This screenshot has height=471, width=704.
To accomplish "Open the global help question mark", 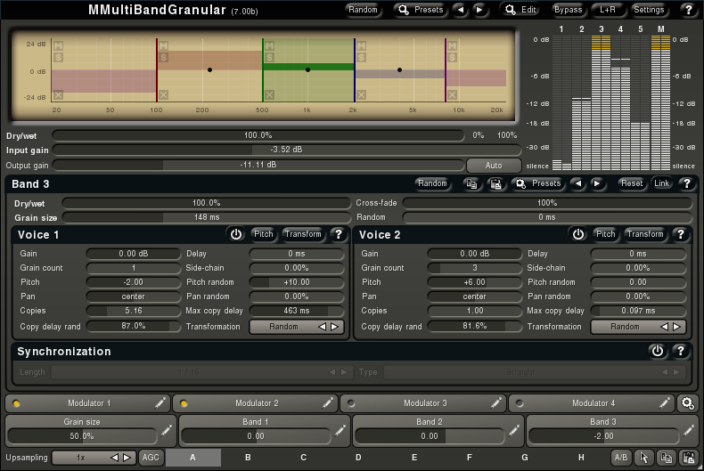I will [688, 10].
